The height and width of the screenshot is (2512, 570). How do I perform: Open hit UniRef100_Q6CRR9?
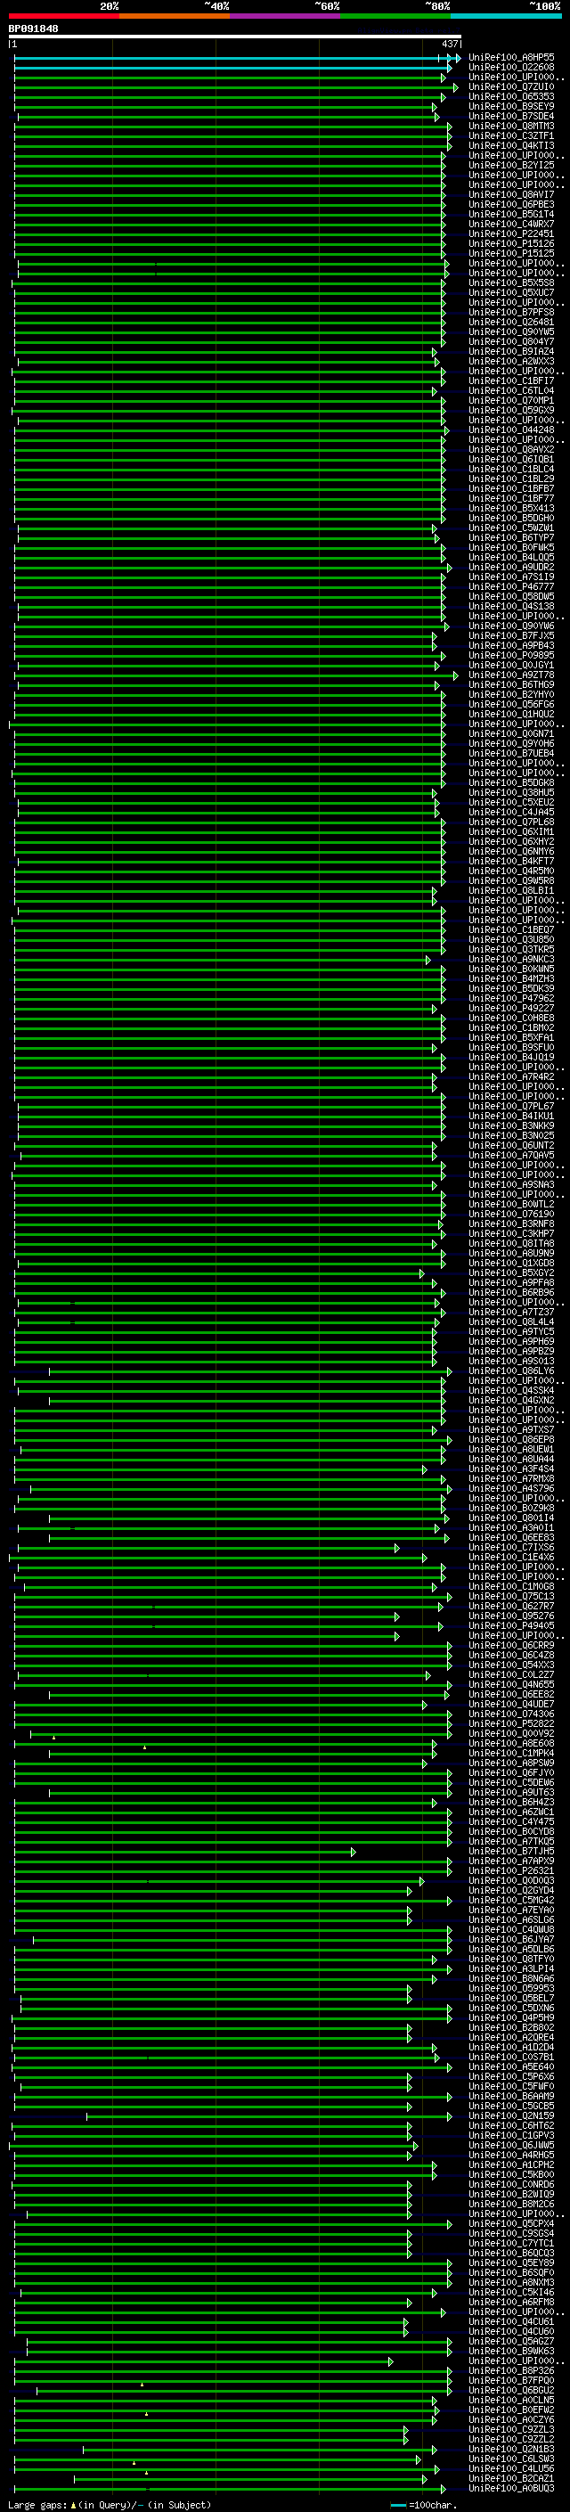tap(511, 1645)
